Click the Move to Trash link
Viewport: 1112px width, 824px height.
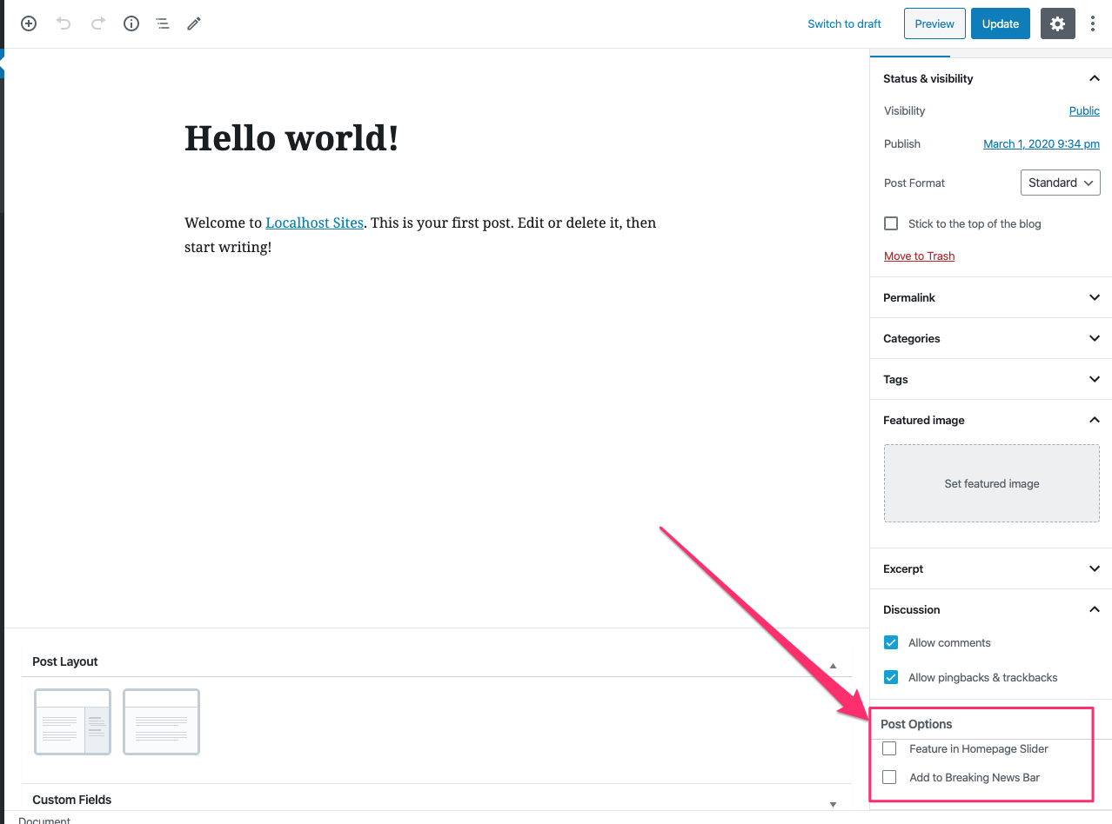tap(919, 256)
